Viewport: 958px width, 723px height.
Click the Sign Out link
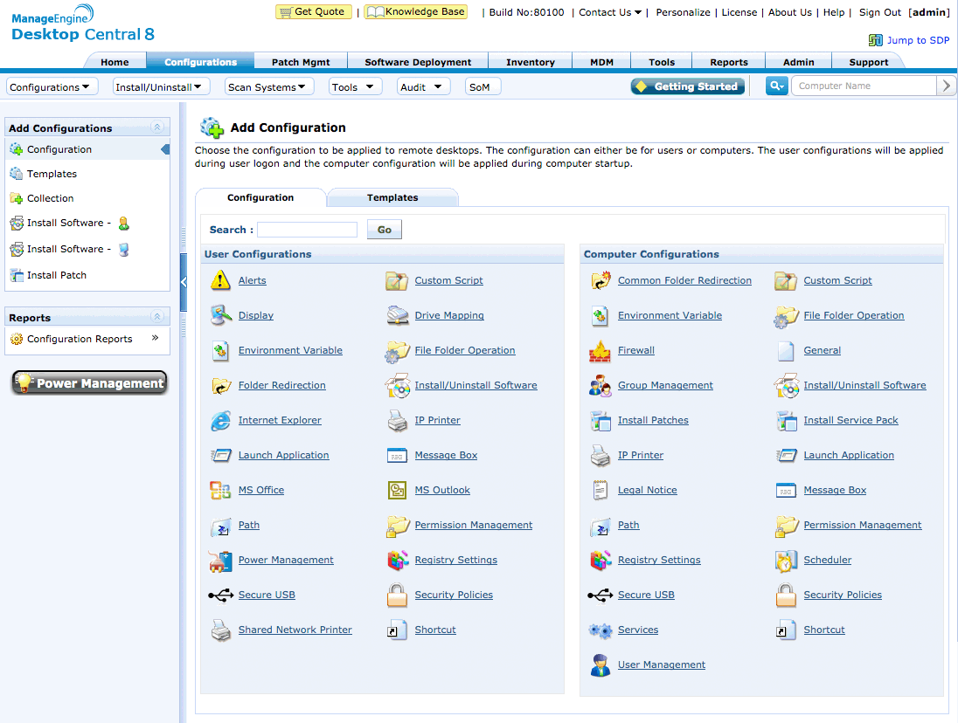[880, 12]
